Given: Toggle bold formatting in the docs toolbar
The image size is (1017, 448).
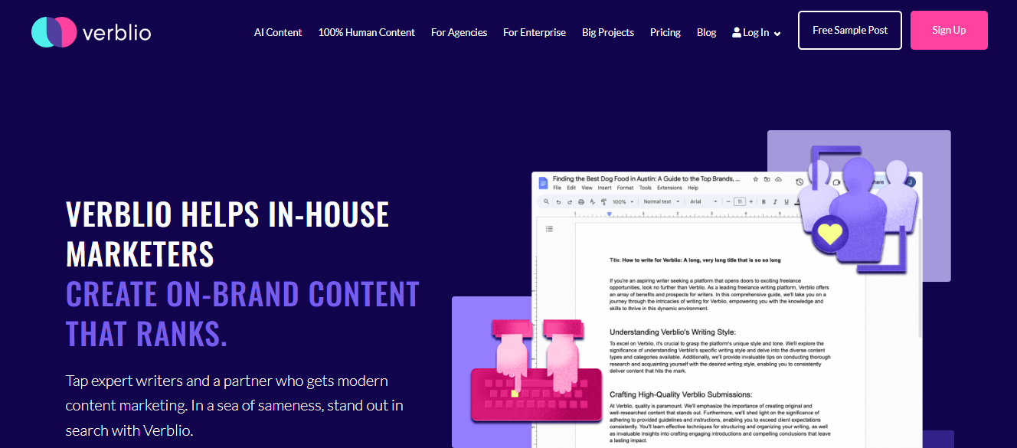Looking at the screenshot, I should (764, 202).
